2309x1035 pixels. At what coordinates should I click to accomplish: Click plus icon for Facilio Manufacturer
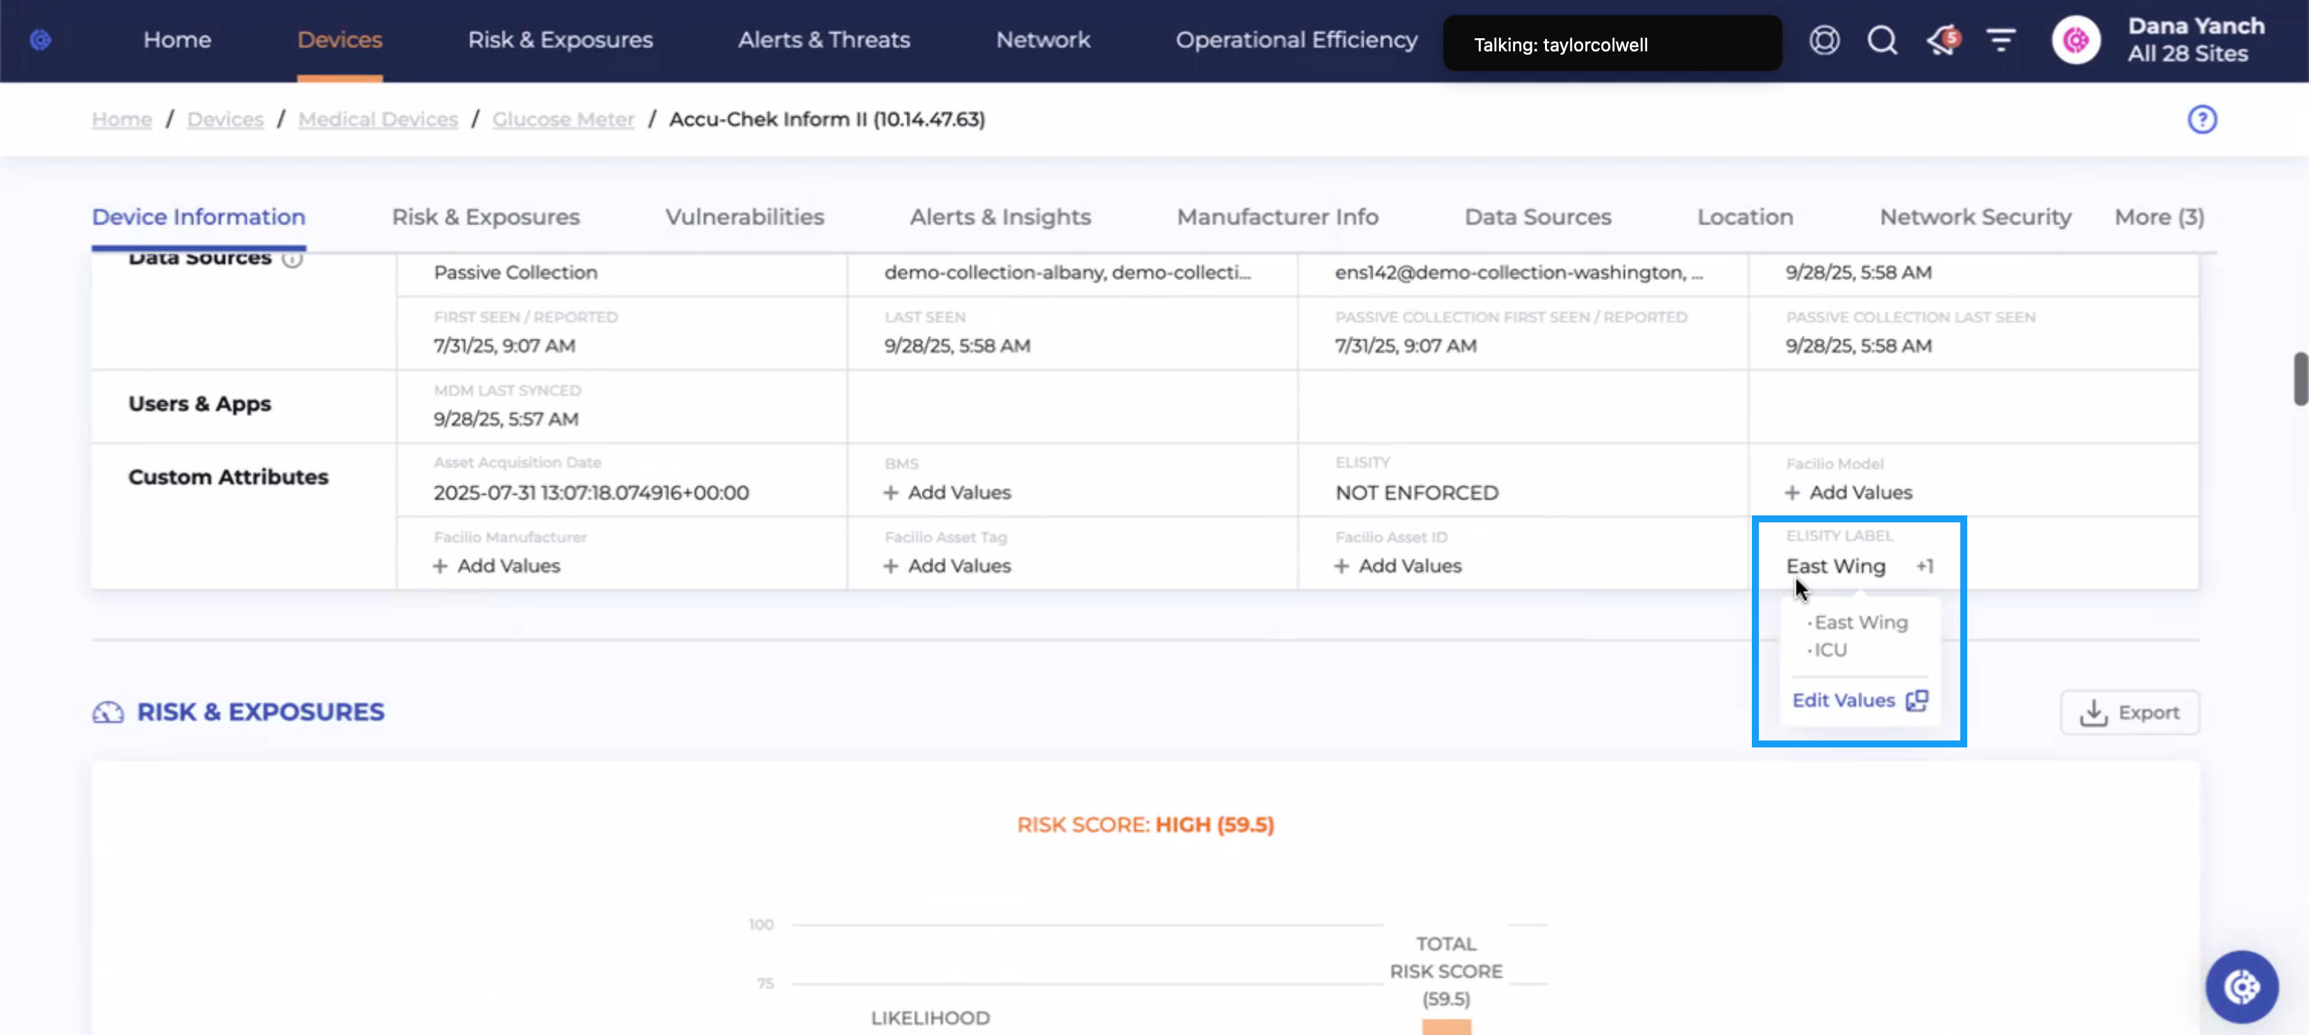point(440,566)
